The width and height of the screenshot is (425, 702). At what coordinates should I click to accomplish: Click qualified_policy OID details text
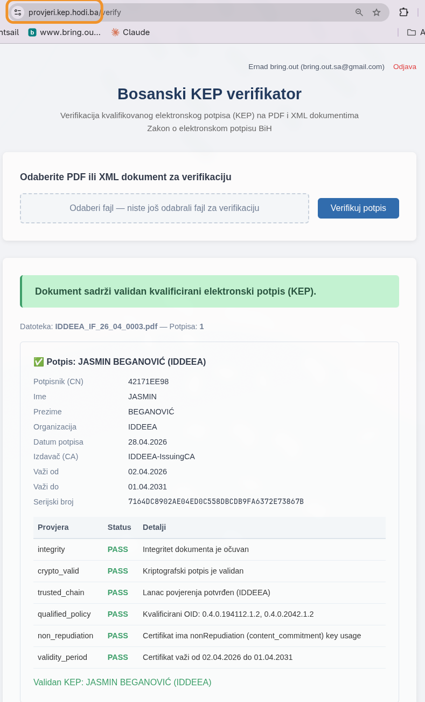(x=228, y=614)
